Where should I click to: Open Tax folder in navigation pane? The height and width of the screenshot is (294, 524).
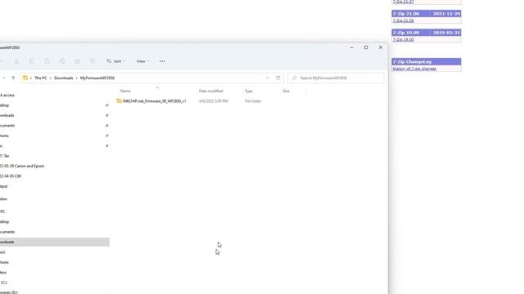tap(5, 156)
